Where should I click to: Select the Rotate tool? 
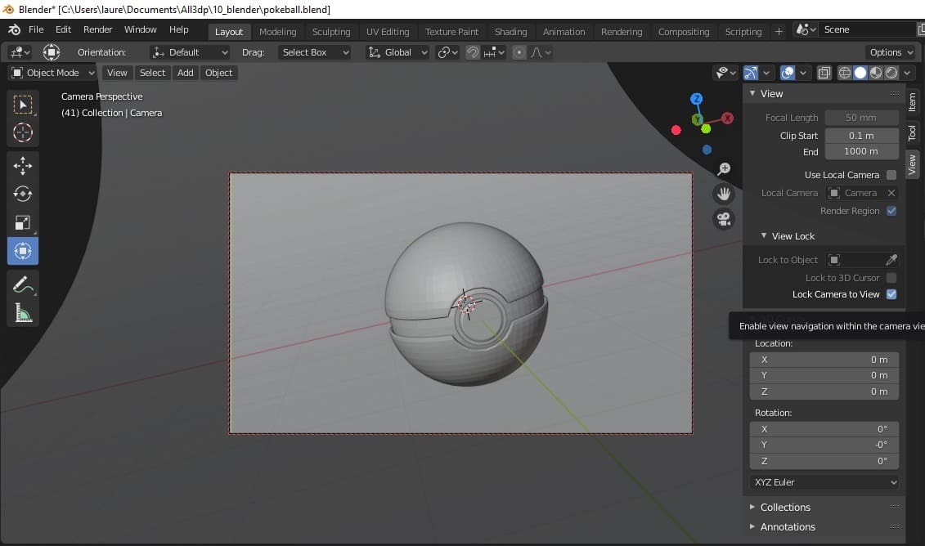(23, 194)
